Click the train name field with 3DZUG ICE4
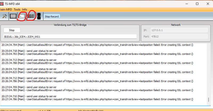This screenshot has width=213, height=111. pyautogui.click(x=70, y=37)
